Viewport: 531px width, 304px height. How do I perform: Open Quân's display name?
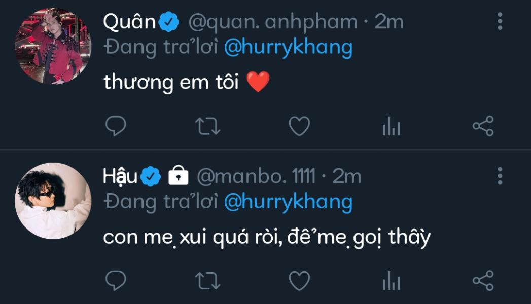point(129,22)
